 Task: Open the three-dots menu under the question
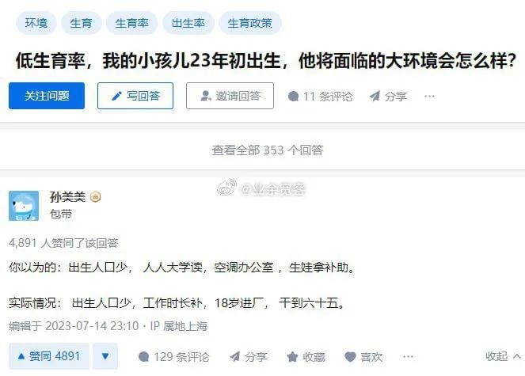point(429,97)
